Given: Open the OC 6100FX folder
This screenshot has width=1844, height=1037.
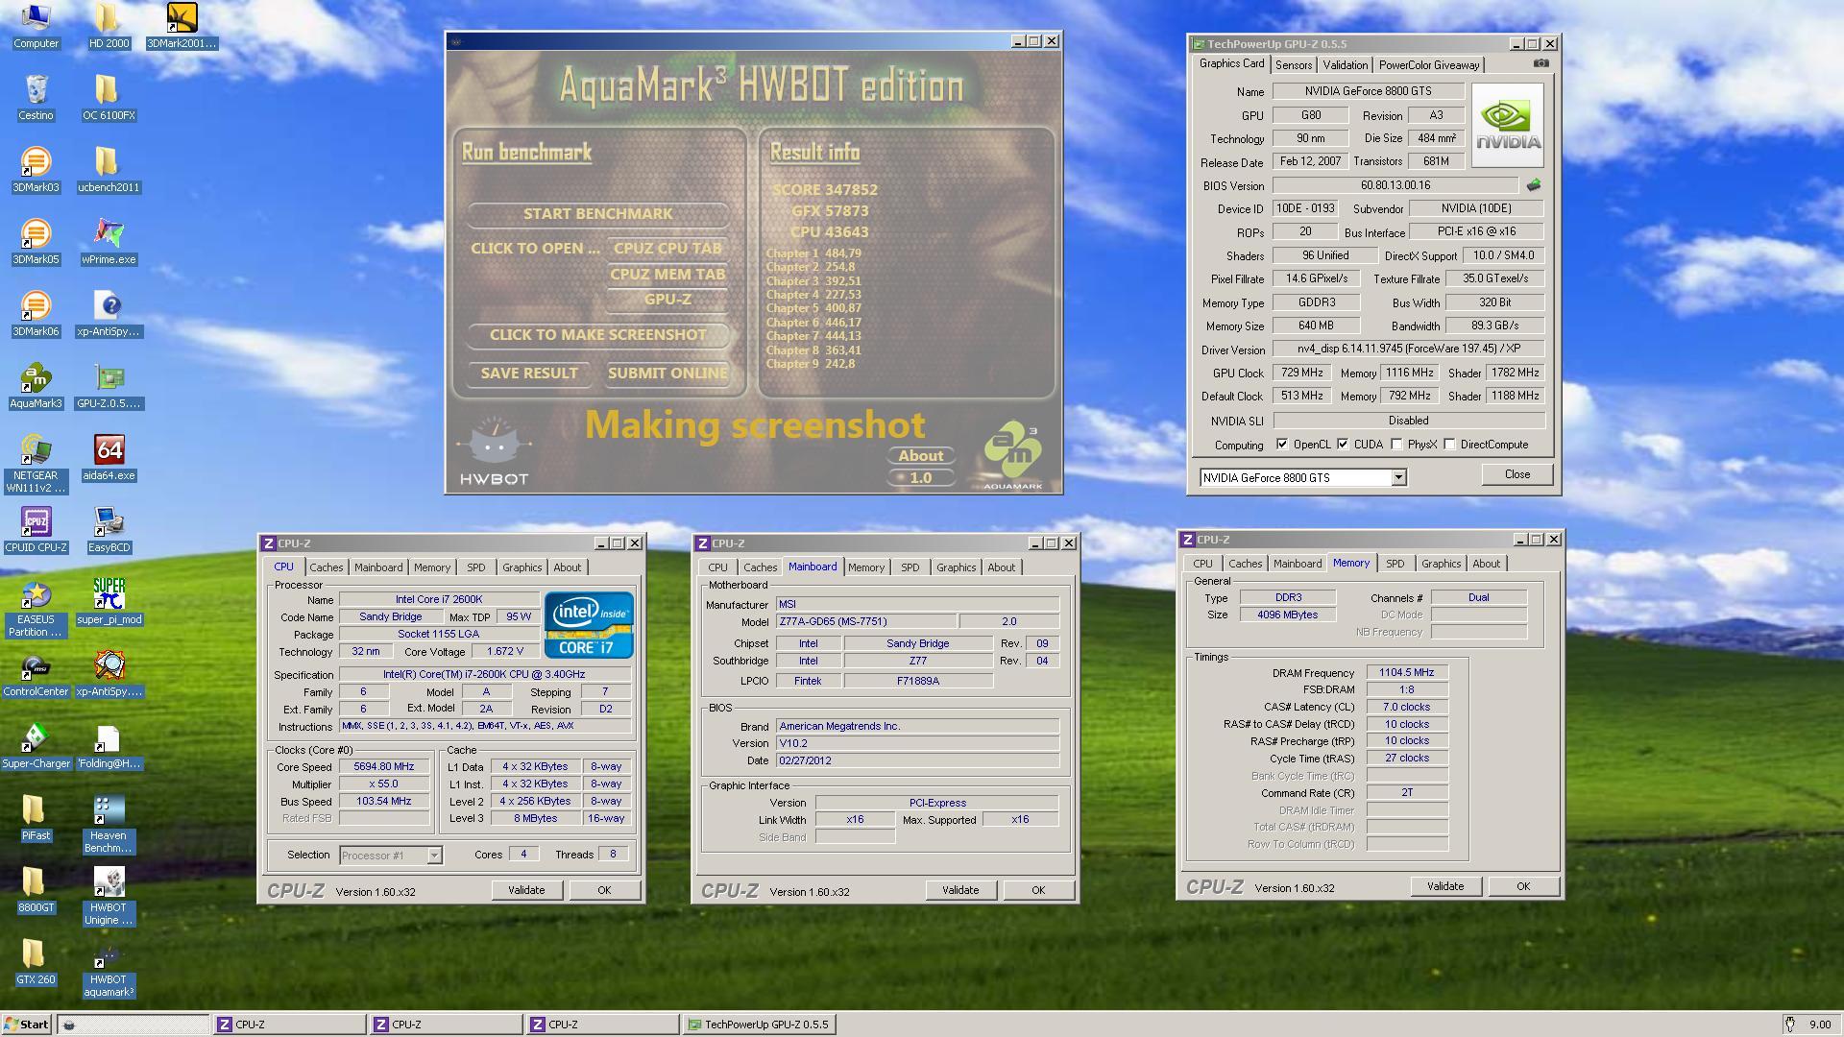Looking at the screenshot, I should 109,98.
